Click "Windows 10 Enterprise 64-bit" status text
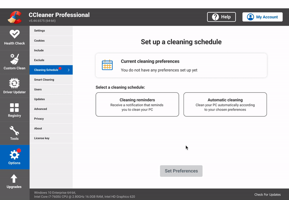The height and width of the screenshot is (200, 289). pyautogui.click(x=55, y=193)
